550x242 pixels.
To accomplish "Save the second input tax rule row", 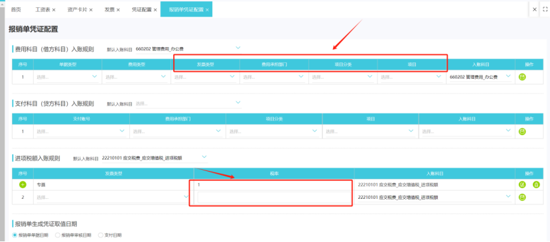I will click(522, 198).
